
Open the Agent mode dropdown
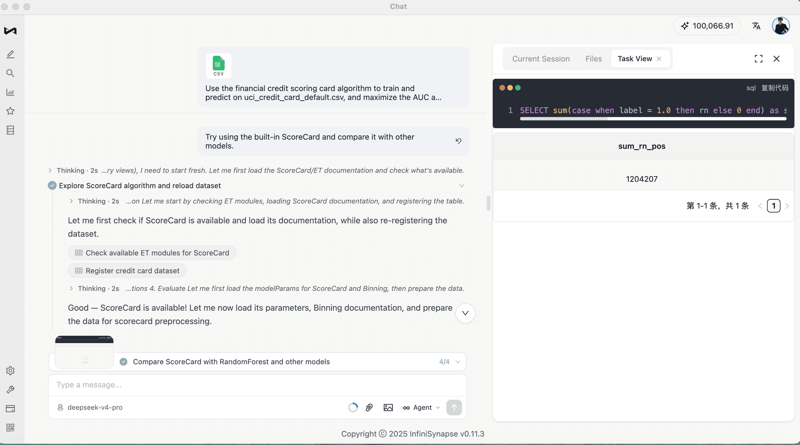pos(421,408)
